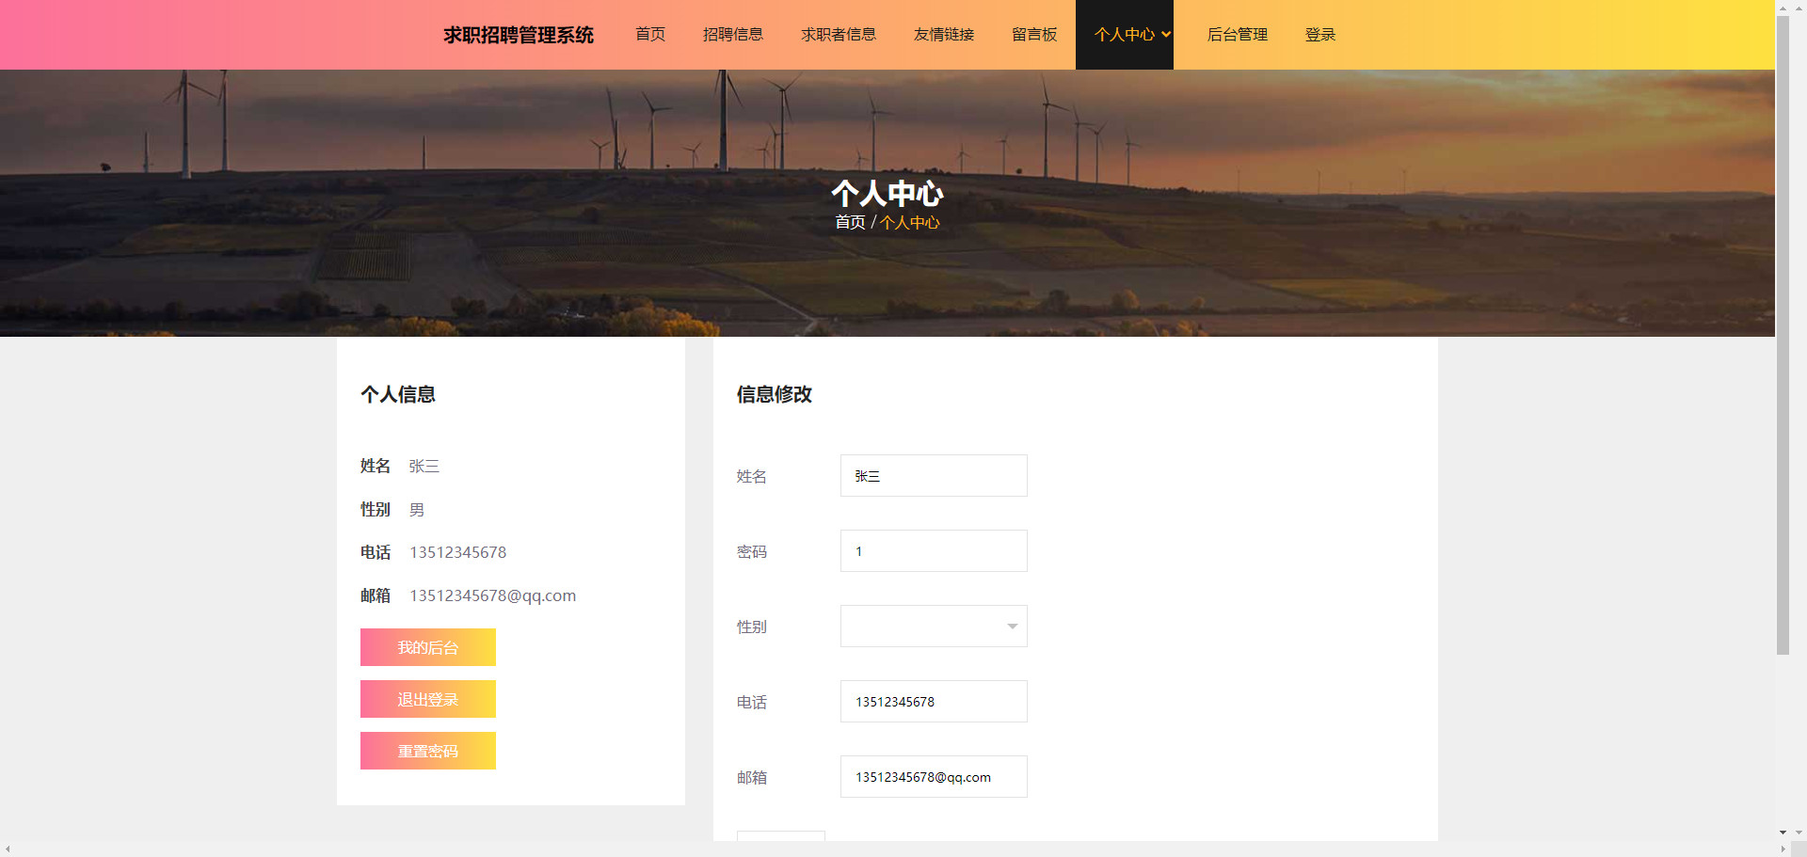Click the scrollbar up arrow
Viewport: 1807px width, 857px height.
tap(1783, 7)
